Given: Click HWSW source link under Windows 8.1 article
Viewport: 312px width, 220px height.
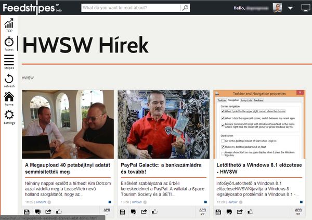Looking at the screenshot, I should (232, 202).
